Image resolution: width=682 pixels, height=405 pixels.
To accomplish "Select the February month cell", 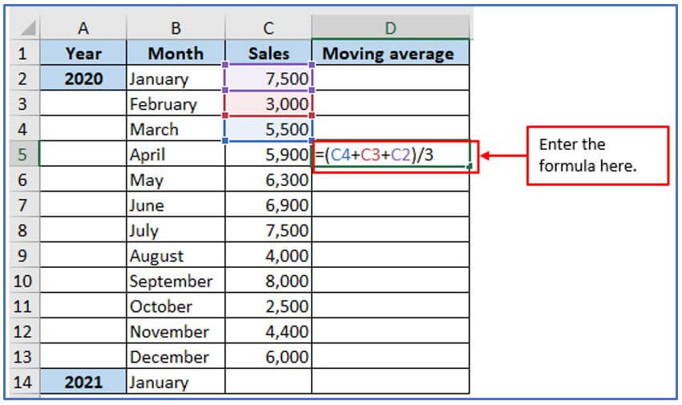I will pyautogui.click(x=176, y=103).
